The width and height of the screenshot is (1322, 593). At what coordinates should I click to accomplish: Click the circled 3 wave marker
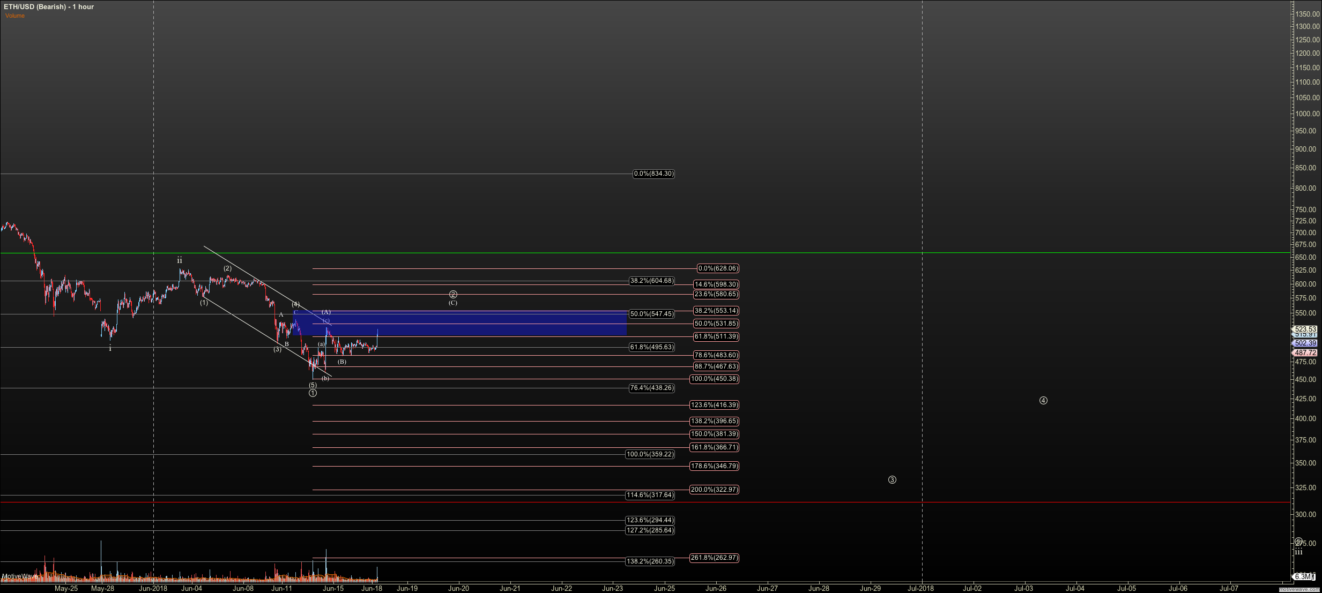(x=892, y=480)
